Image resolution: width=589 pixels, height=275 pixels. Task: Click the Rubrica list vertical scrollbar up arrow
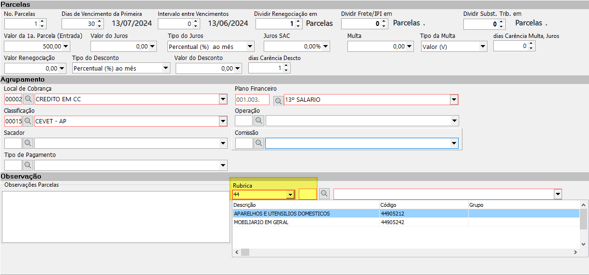(x=584, y=205)
